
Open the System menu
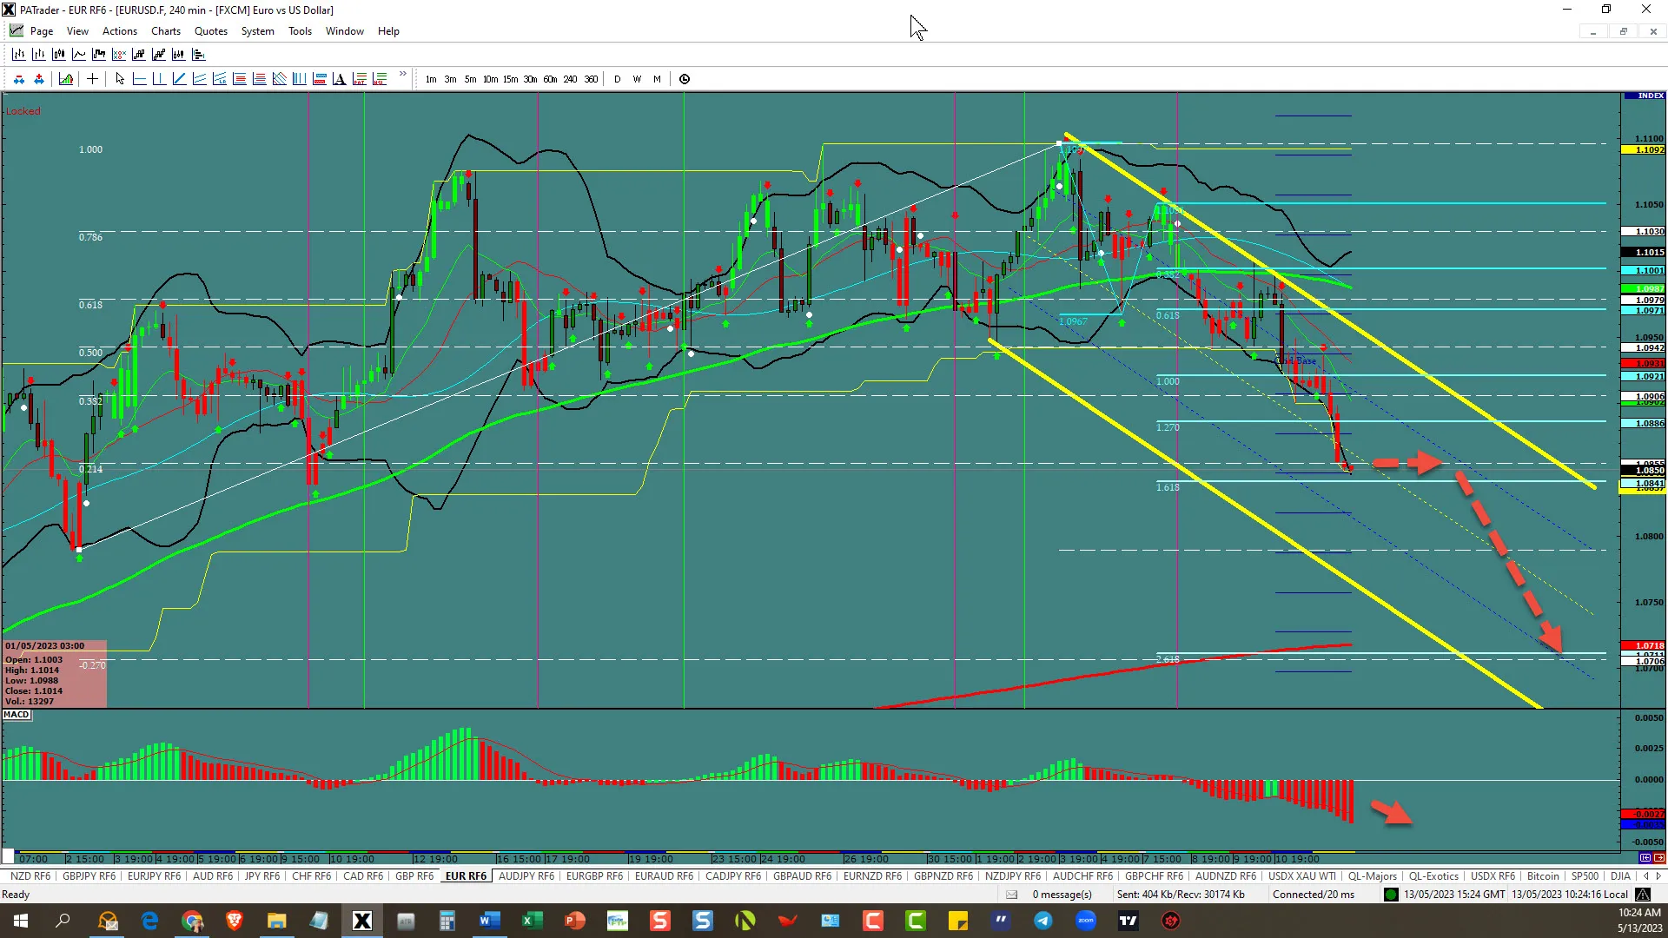tap(257, 31)
